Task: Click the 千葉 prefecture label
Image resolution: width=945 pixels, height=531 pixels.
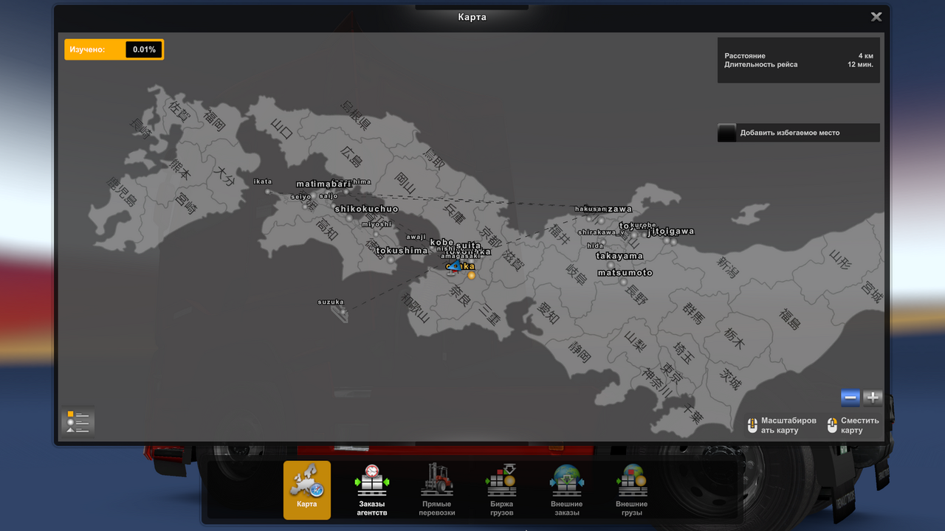Action: [x=693, y=412]
